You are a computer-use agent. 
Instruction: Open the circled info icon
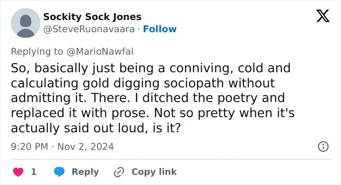pos(323,146)
